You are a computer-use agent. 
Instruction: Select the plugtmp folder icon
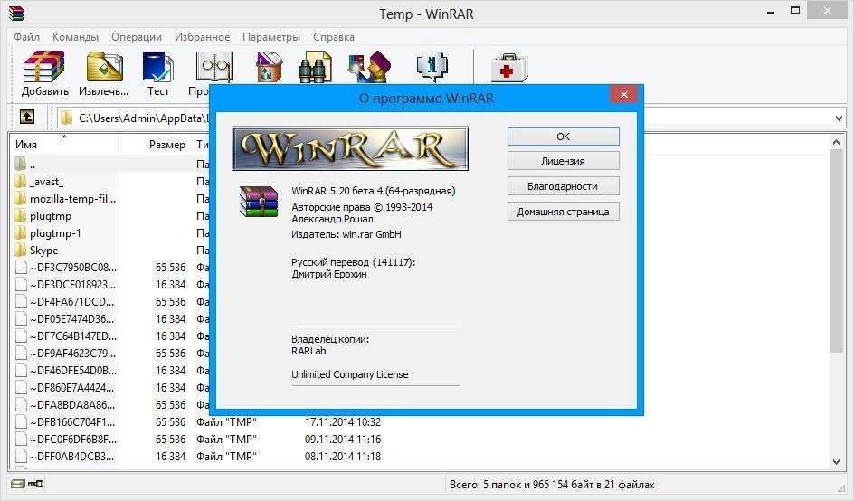pyautogui.click(x=20, y=215)
